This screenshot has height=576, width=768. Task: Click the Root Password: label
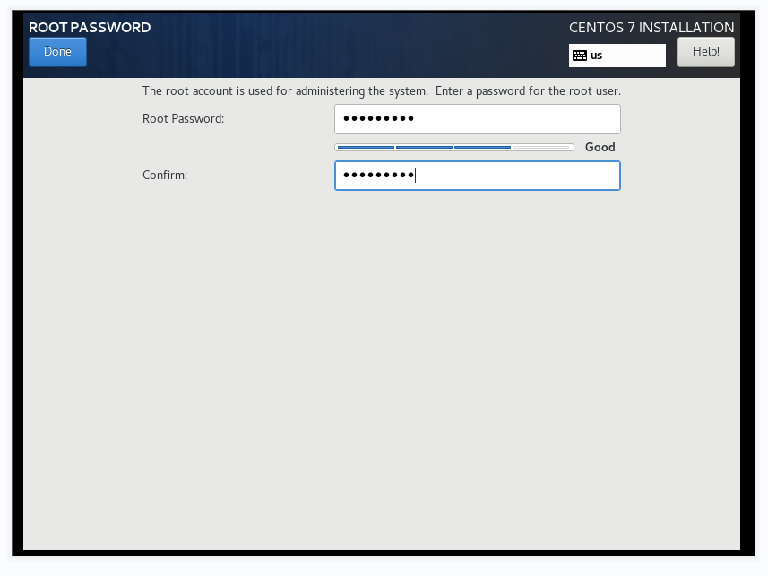click(183, 119)
